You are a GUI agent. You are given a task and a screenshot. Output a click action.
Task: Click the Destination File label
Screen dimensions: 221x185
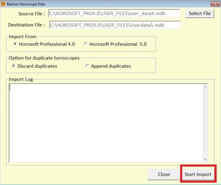click(26, 25)
